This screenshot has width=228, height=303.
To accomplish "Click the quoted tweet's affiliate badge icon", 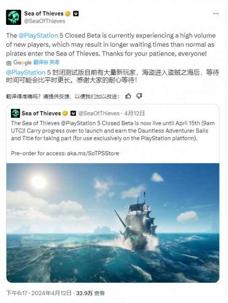I will click(73, 113).
